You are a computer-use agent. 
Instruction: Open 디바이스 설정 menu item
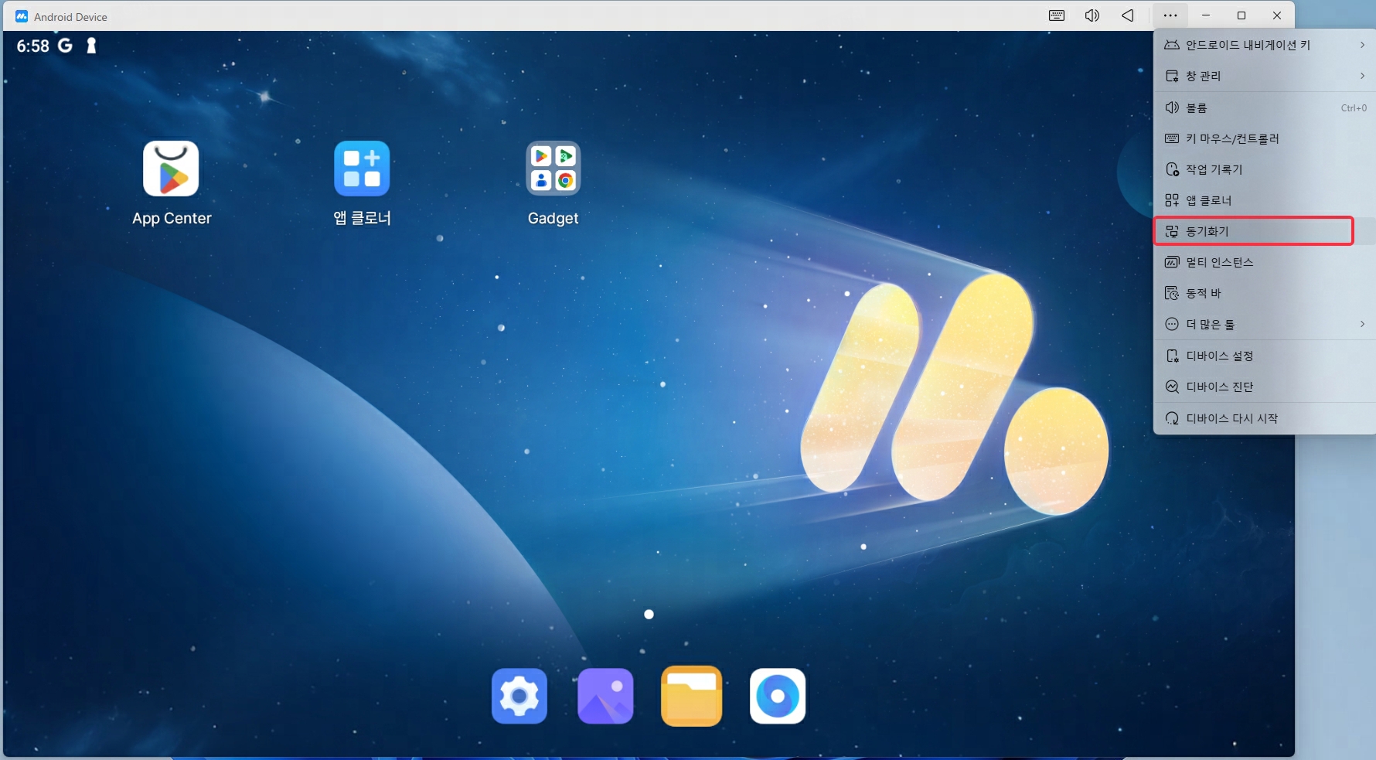tap(1265, 356)
